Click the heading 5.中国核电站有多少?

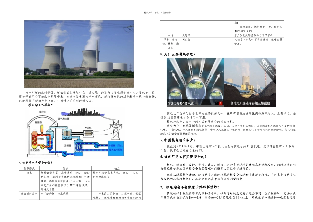[x=178, y=140]
